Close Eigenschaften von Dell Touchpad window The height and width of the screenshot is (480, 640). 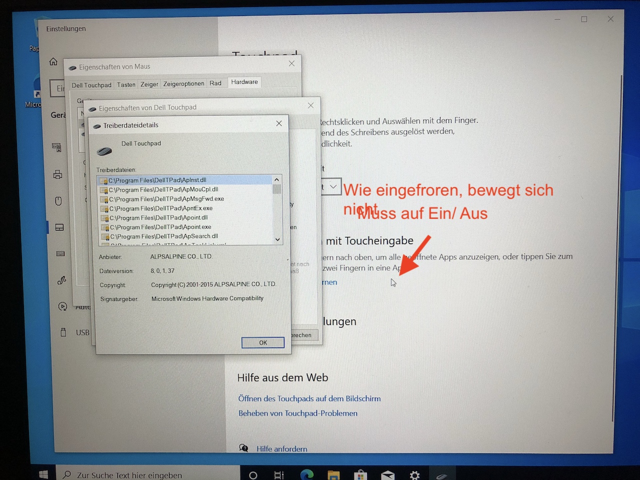click(310, 105)
